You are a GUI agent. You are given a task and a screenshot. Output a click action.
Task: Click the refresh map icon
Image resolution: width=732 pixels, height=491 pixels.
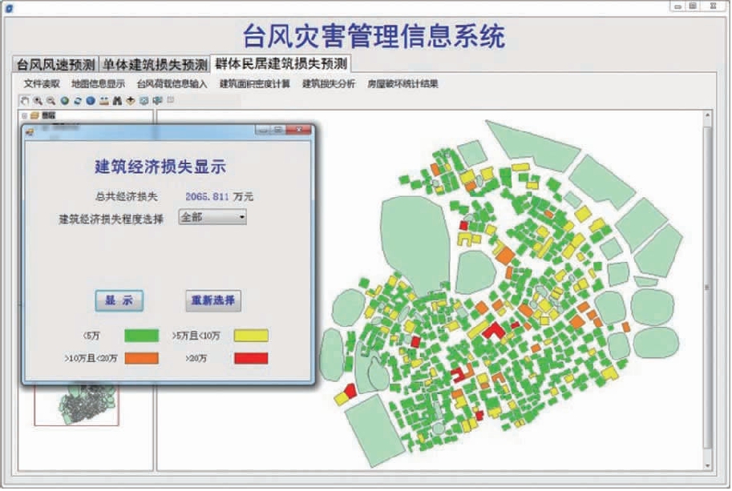click(77, 101)
